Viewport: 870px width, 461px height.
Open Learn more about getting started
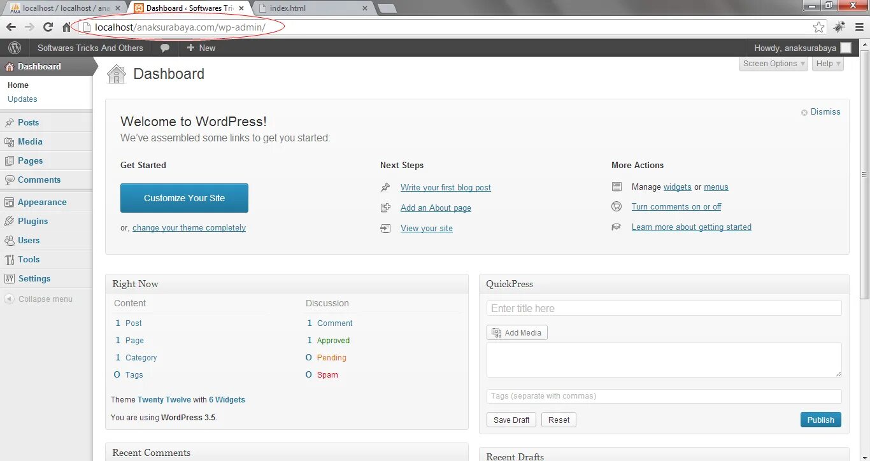click(x=692, y=227)
